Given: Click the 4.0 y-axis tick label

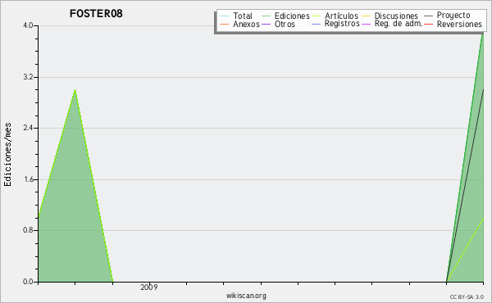Looking at the screenshot, I should [x=28, y=25].
